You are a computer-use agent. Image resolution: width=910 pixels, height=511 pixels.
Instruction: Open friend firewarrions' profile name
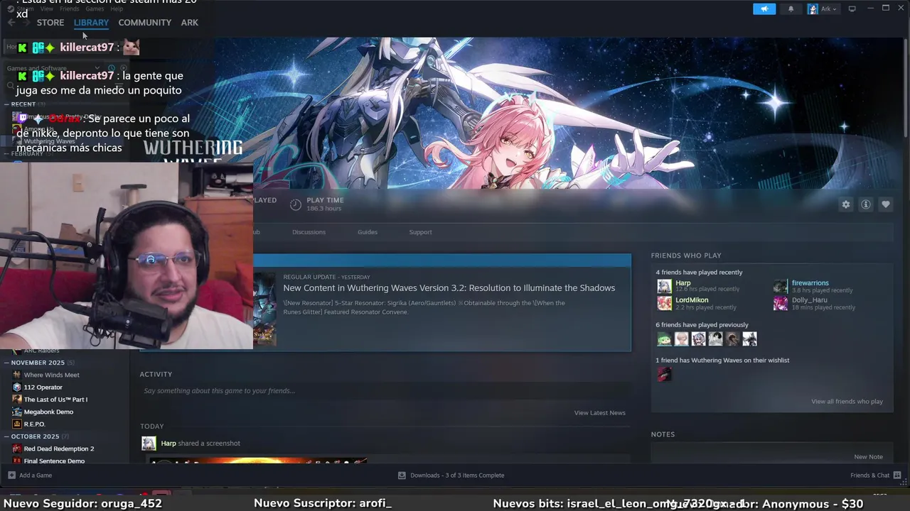(x=810, y=283)
